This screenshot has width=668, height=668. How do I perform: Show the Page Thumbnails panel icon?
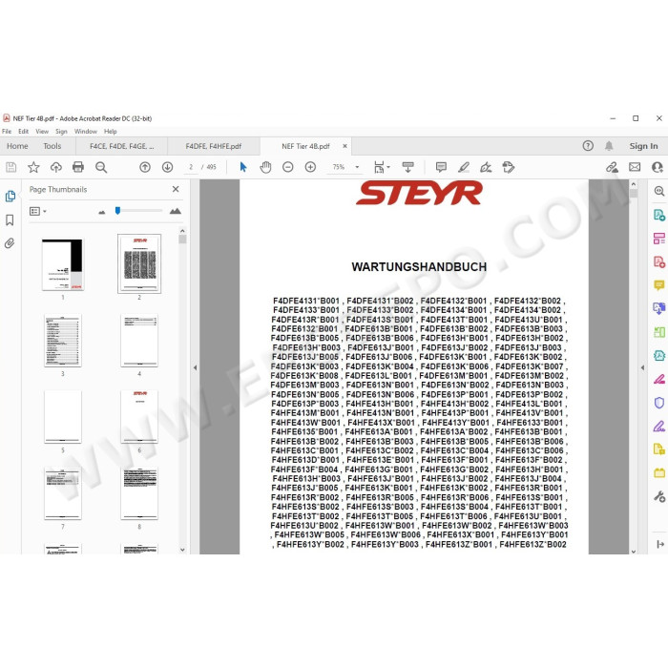pyautogui.click(x=10, y=196)
